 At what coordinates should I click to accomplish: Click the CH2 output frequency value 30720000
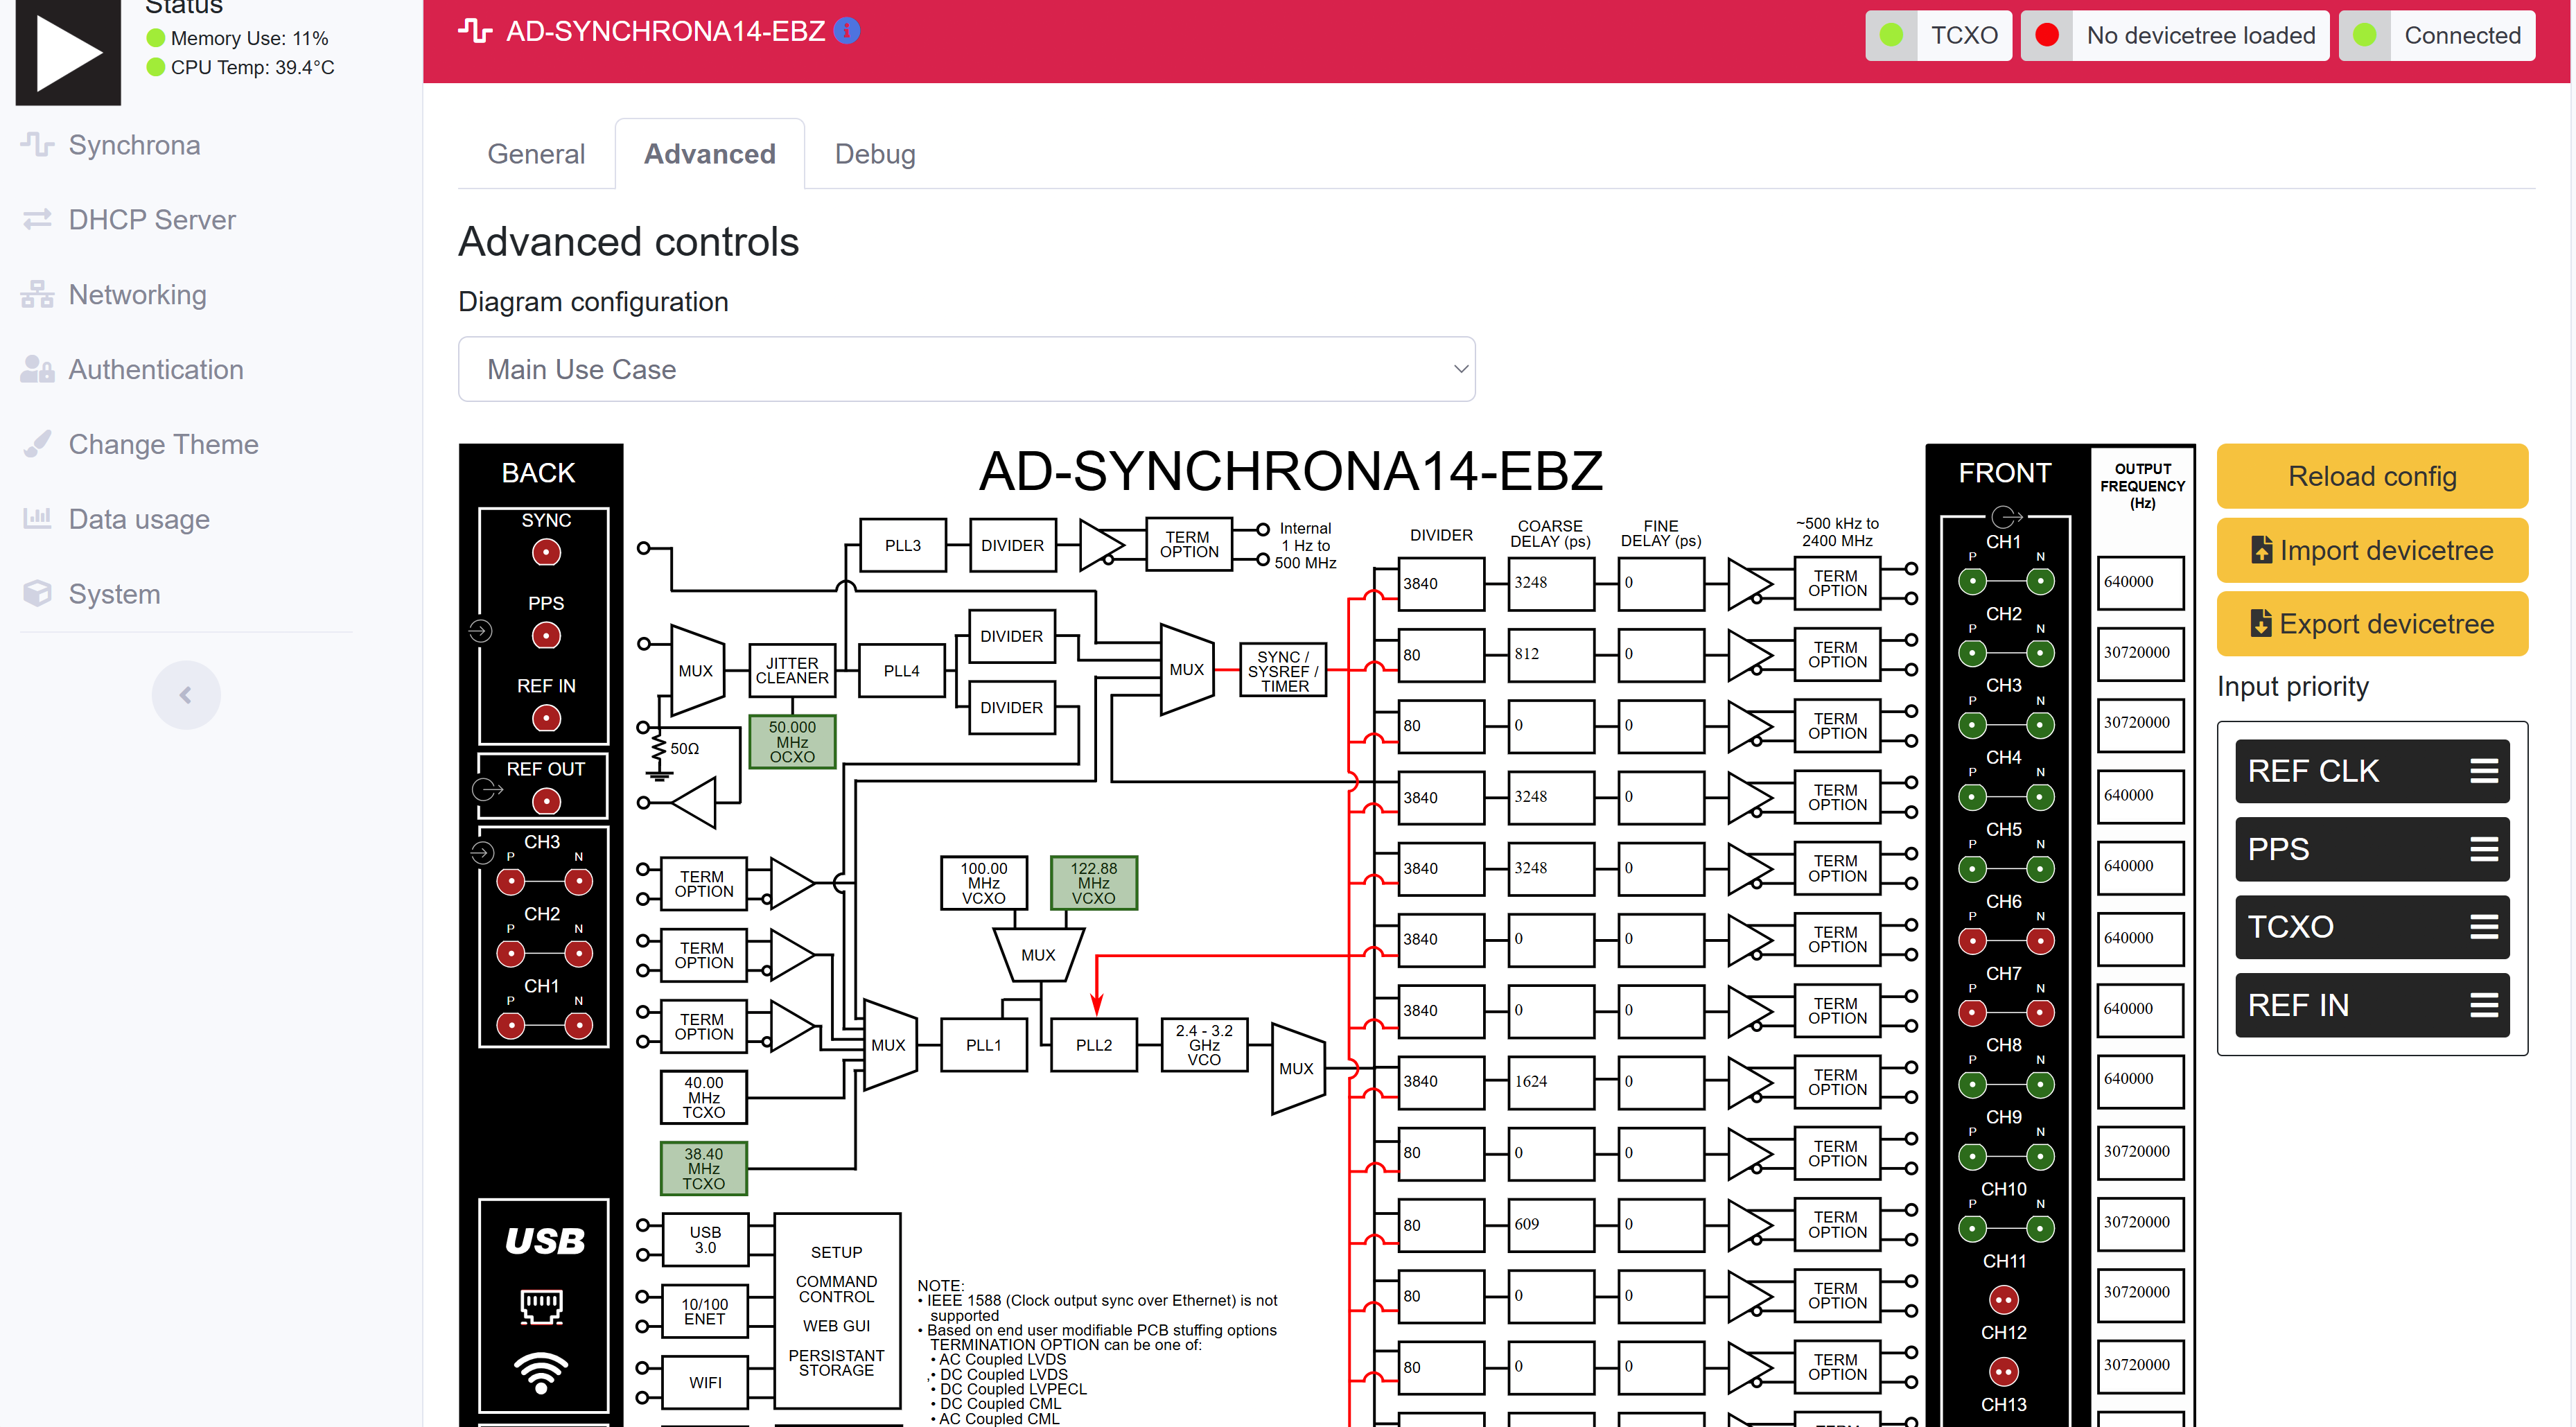point(2140,653)
